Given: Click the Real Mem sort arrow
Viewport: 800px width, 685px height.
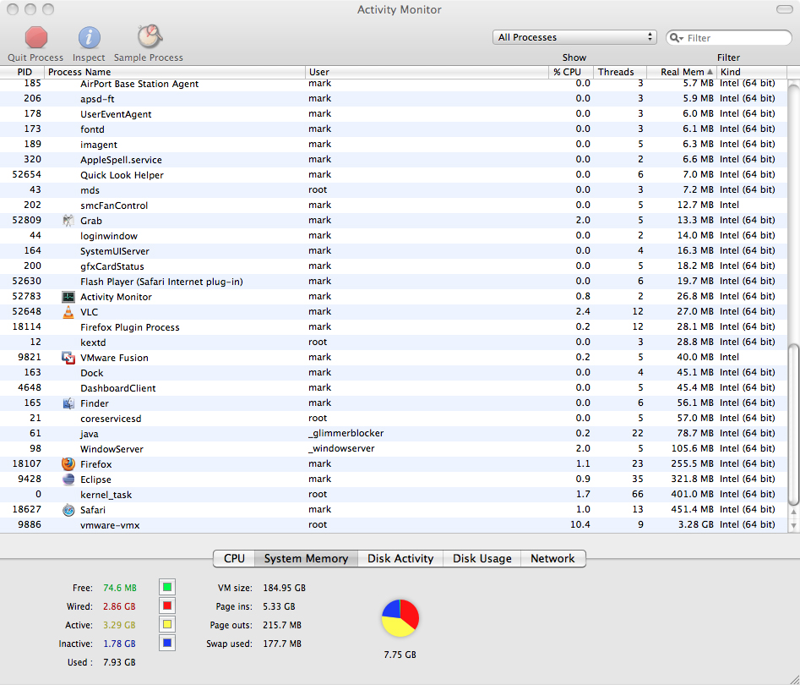Looking at the screenshot, I should (x=710, y=72).
